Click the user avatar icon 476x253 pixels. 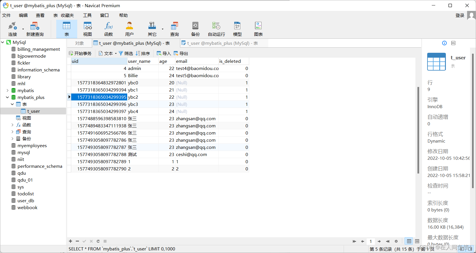[471, 15]
